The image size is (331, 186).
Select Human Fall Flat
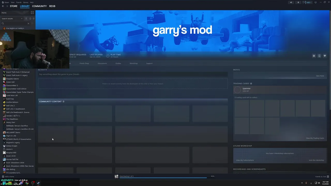(x=12, y=159)
